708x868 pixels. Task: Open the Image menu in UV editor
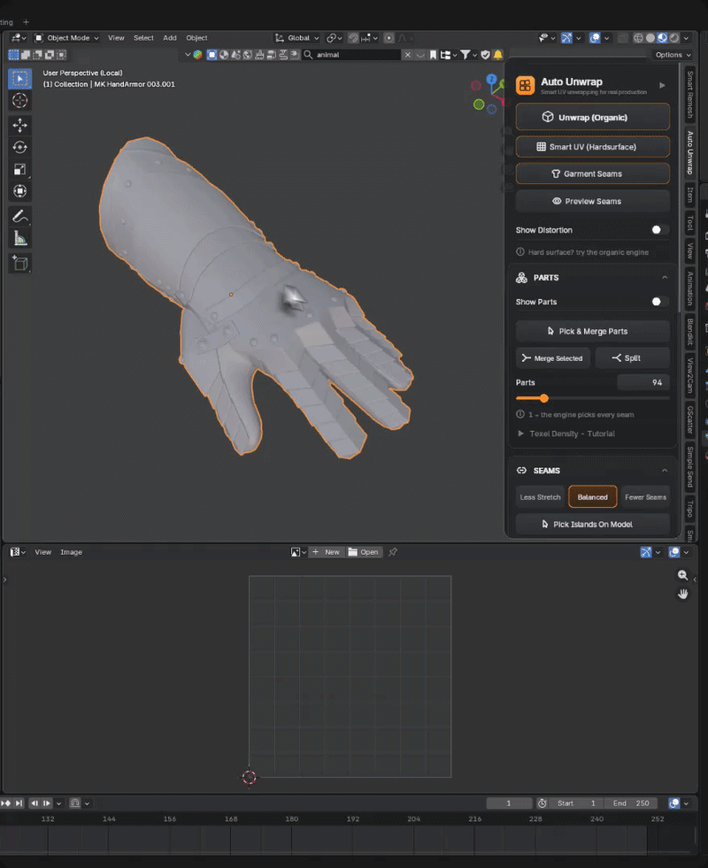(71, 552)
